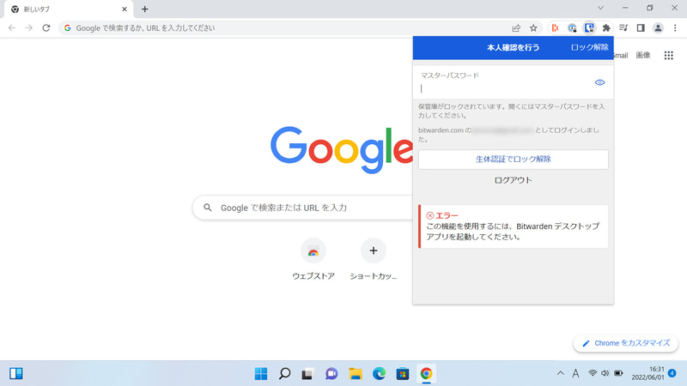
Task: Toggle the Chrome side panel icon
Action: [x=641, y=28]
